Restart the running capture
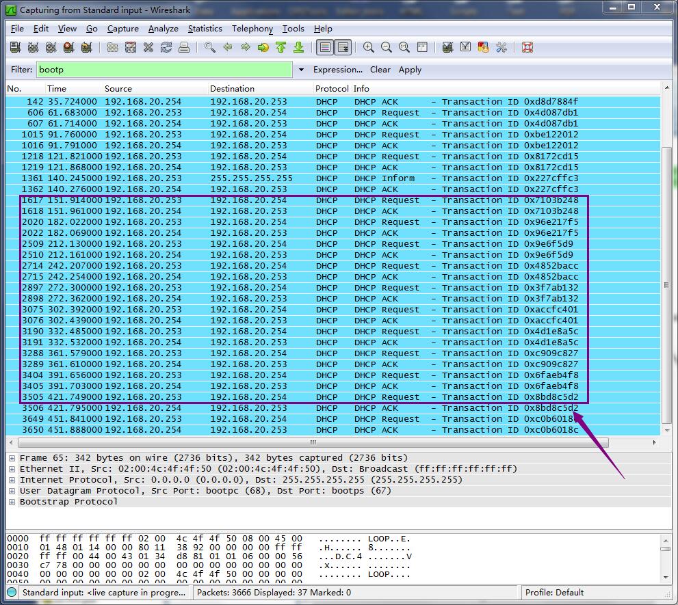This screenshot has width=678, height=605. tap(86, 47)
